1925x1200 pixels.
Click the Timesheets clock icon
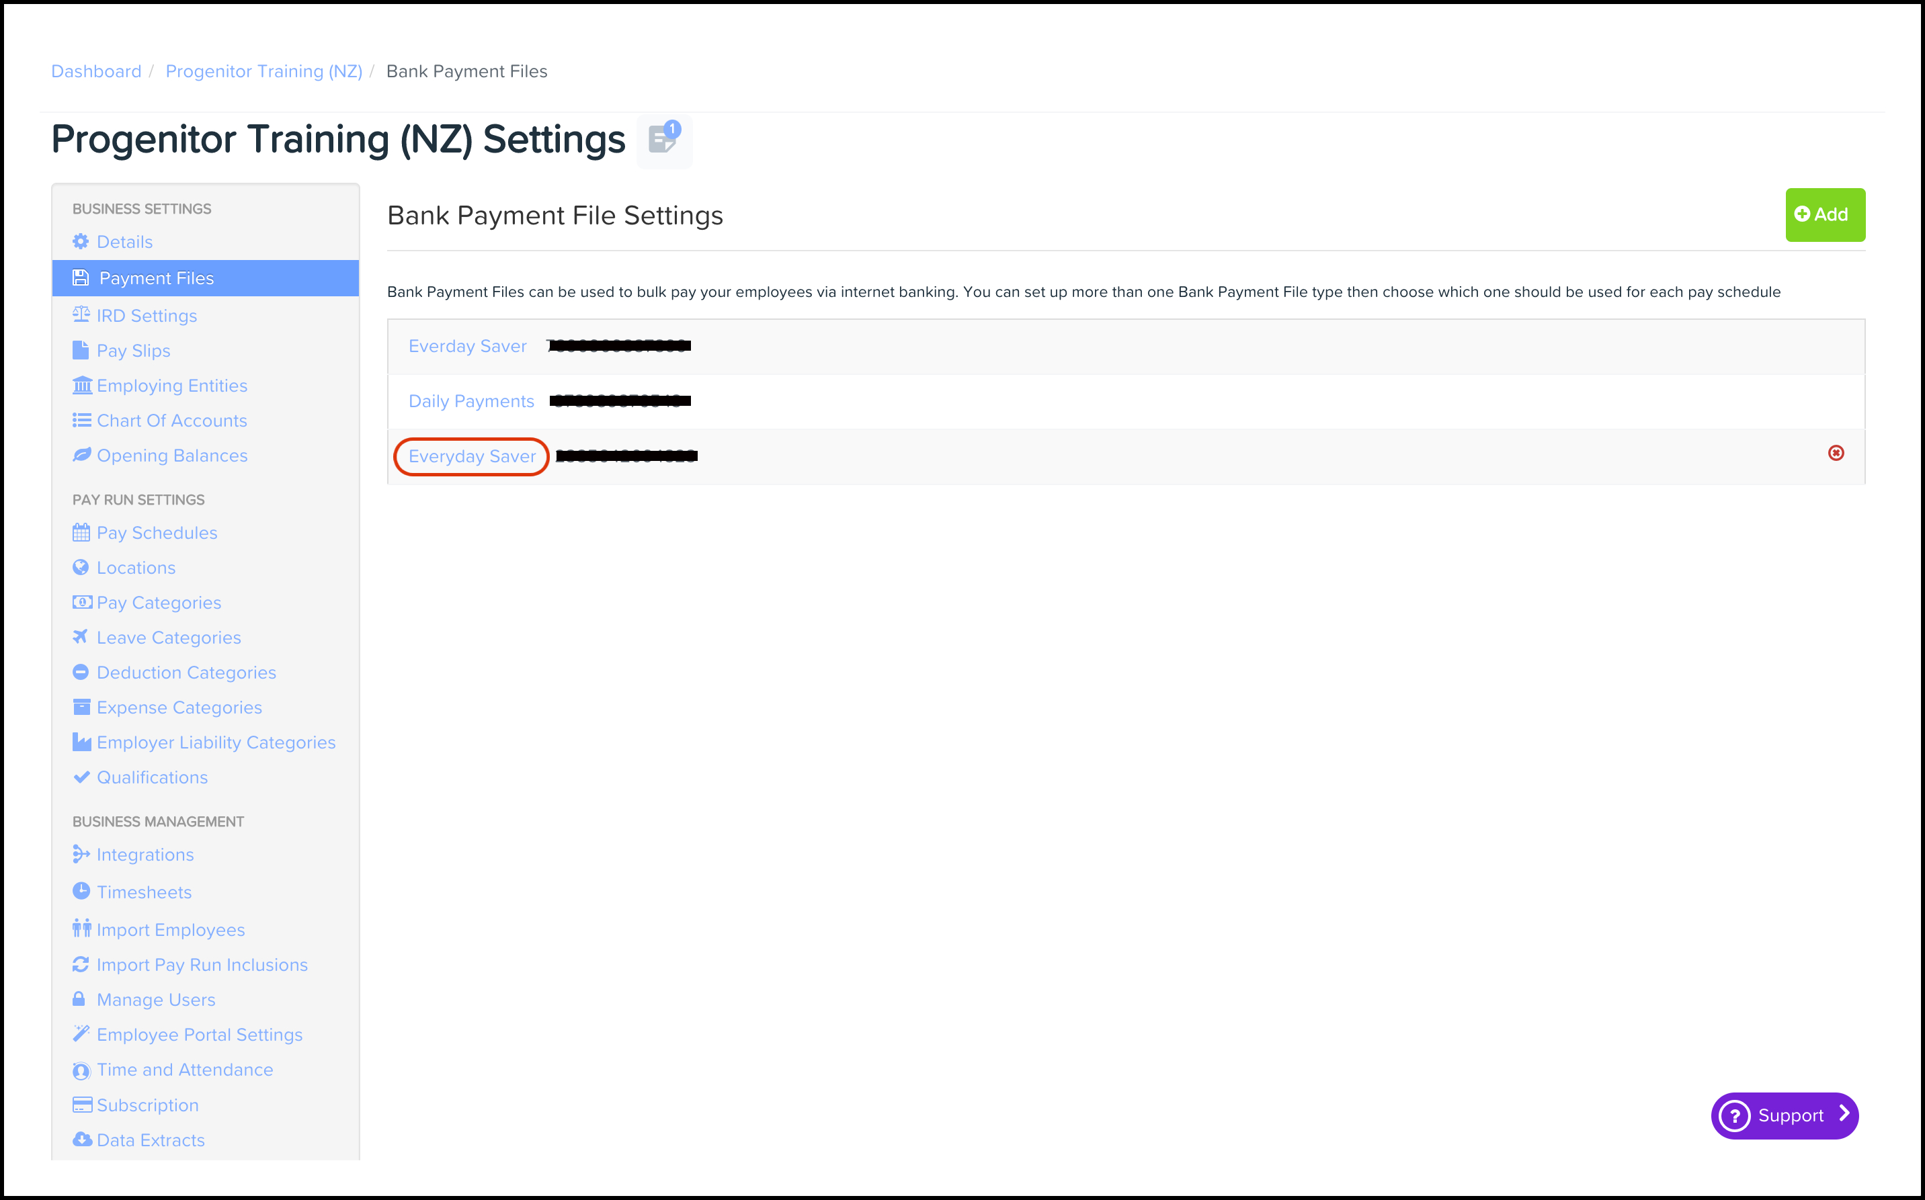[x=81, y=892]
